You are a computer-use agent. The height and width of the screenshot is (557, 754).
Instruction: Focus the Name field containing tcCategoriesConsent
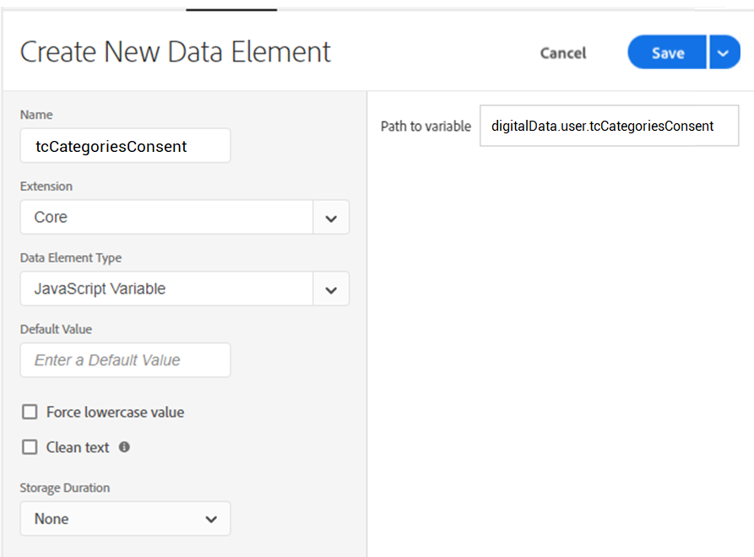(x=125, y=146)
